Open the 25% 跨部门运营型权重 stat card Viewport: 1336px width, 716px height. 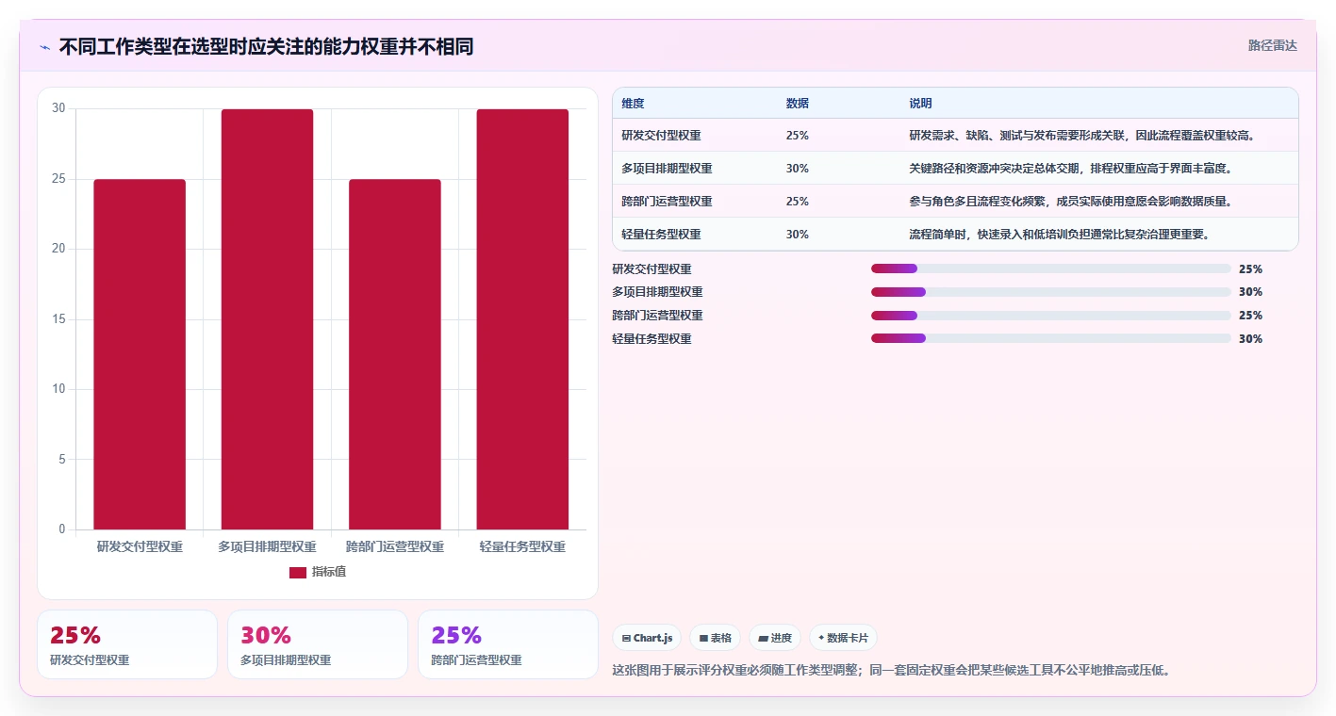tap(508, 644)
